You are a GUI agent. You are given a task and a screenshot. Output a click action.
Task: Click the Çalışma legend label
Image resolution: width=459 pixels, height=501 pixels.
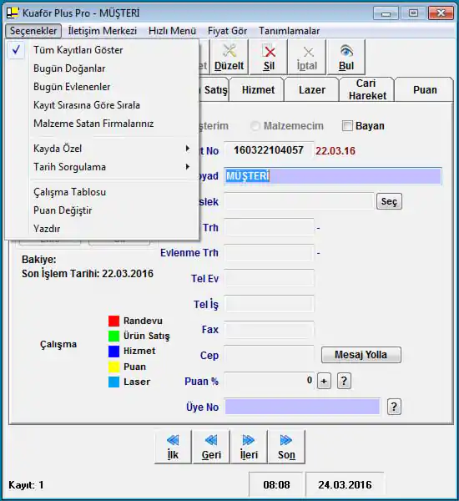click(x=58, y=344)
